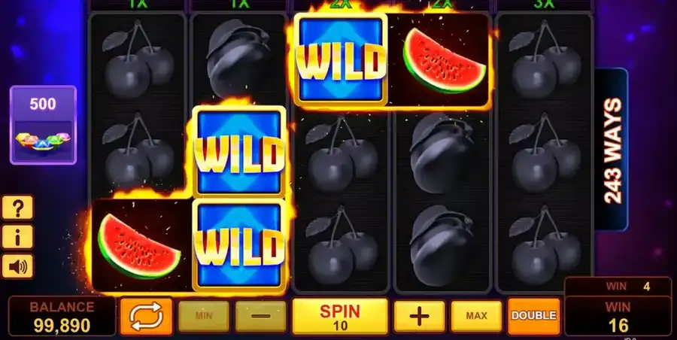Select the bottom WILD symbol on second reel
This screenshot has width=677, height=340.
[x=239, y=245]
